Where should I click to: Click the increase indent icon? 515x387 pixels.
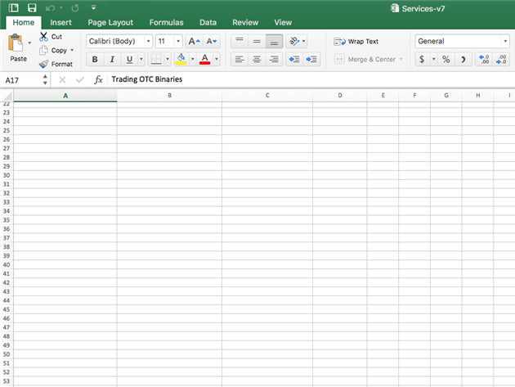point(312,59)
